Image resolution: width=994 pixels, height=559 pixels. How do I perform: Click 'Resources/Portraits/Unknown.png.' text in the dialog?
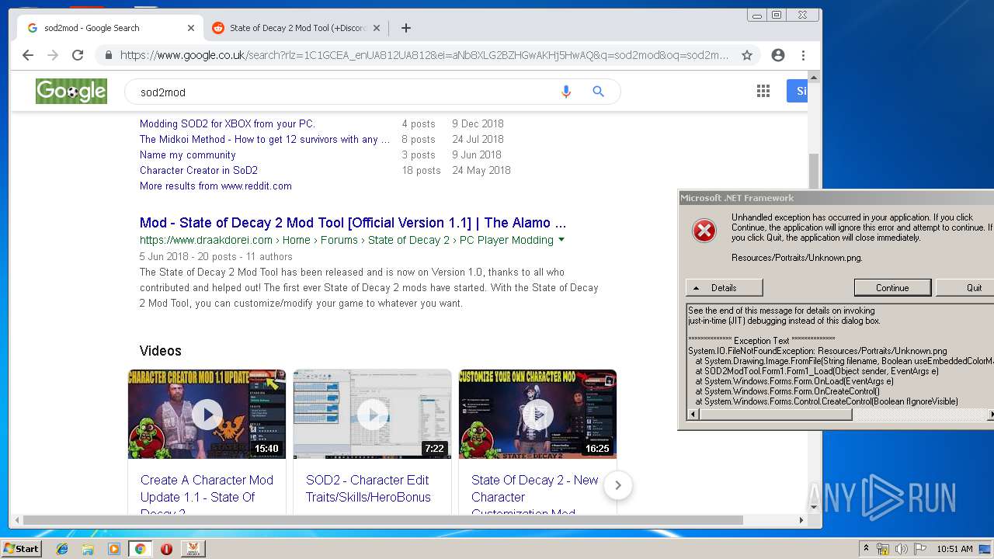click(x=797, y=258)
